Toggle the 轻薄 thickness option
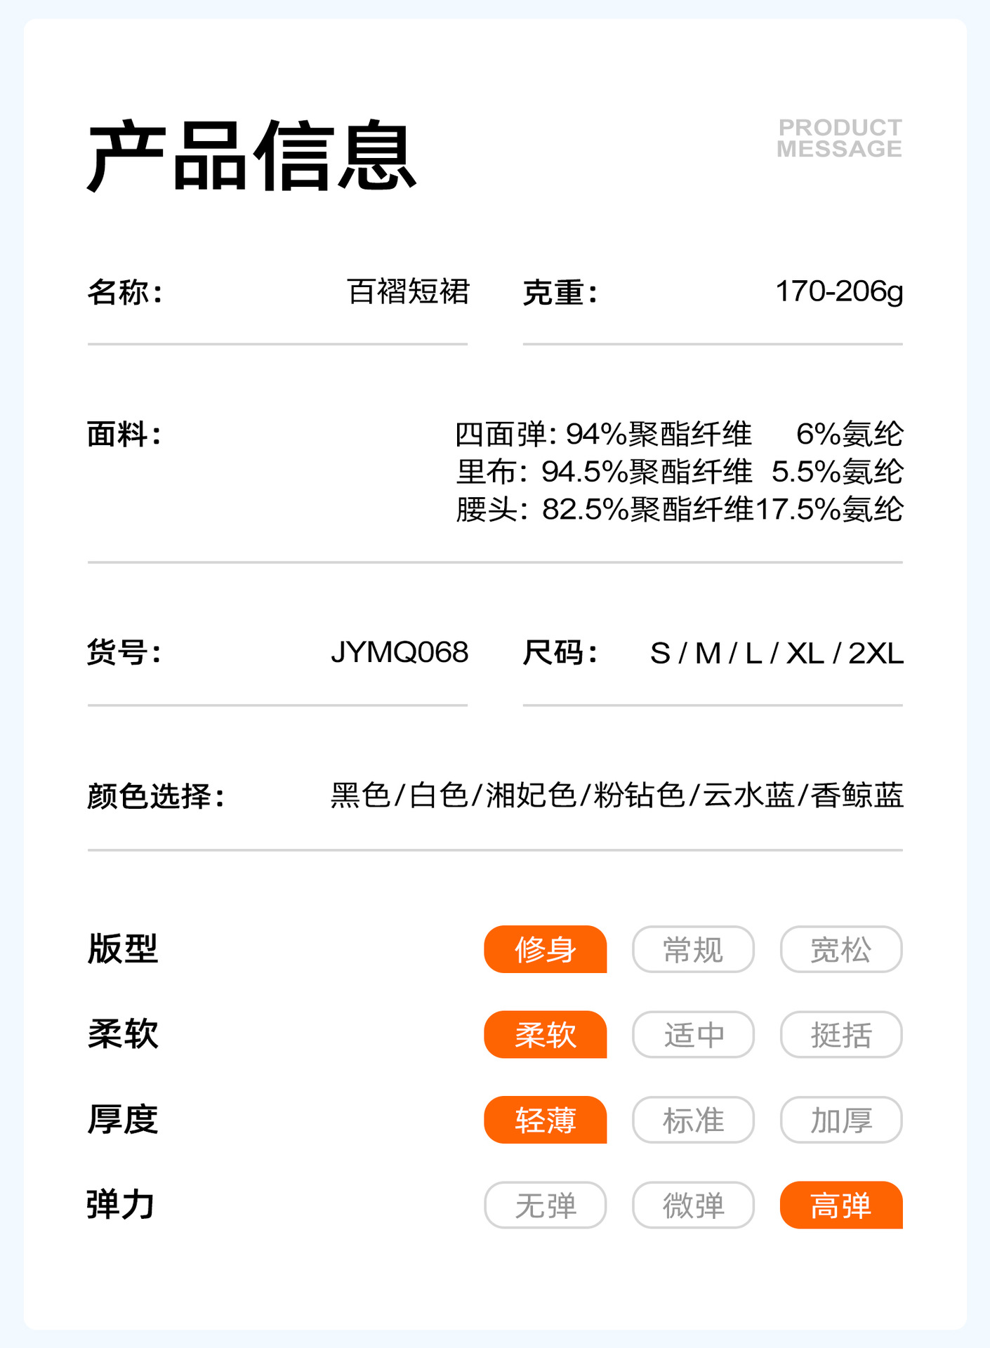The height and width of the screenshot is (1348, 990). [545, 1120]
